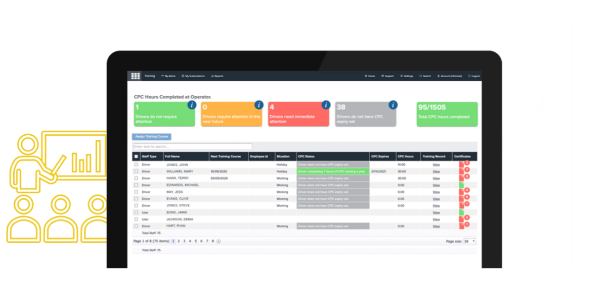Open Reports in the top navigation

pos(217,76)
